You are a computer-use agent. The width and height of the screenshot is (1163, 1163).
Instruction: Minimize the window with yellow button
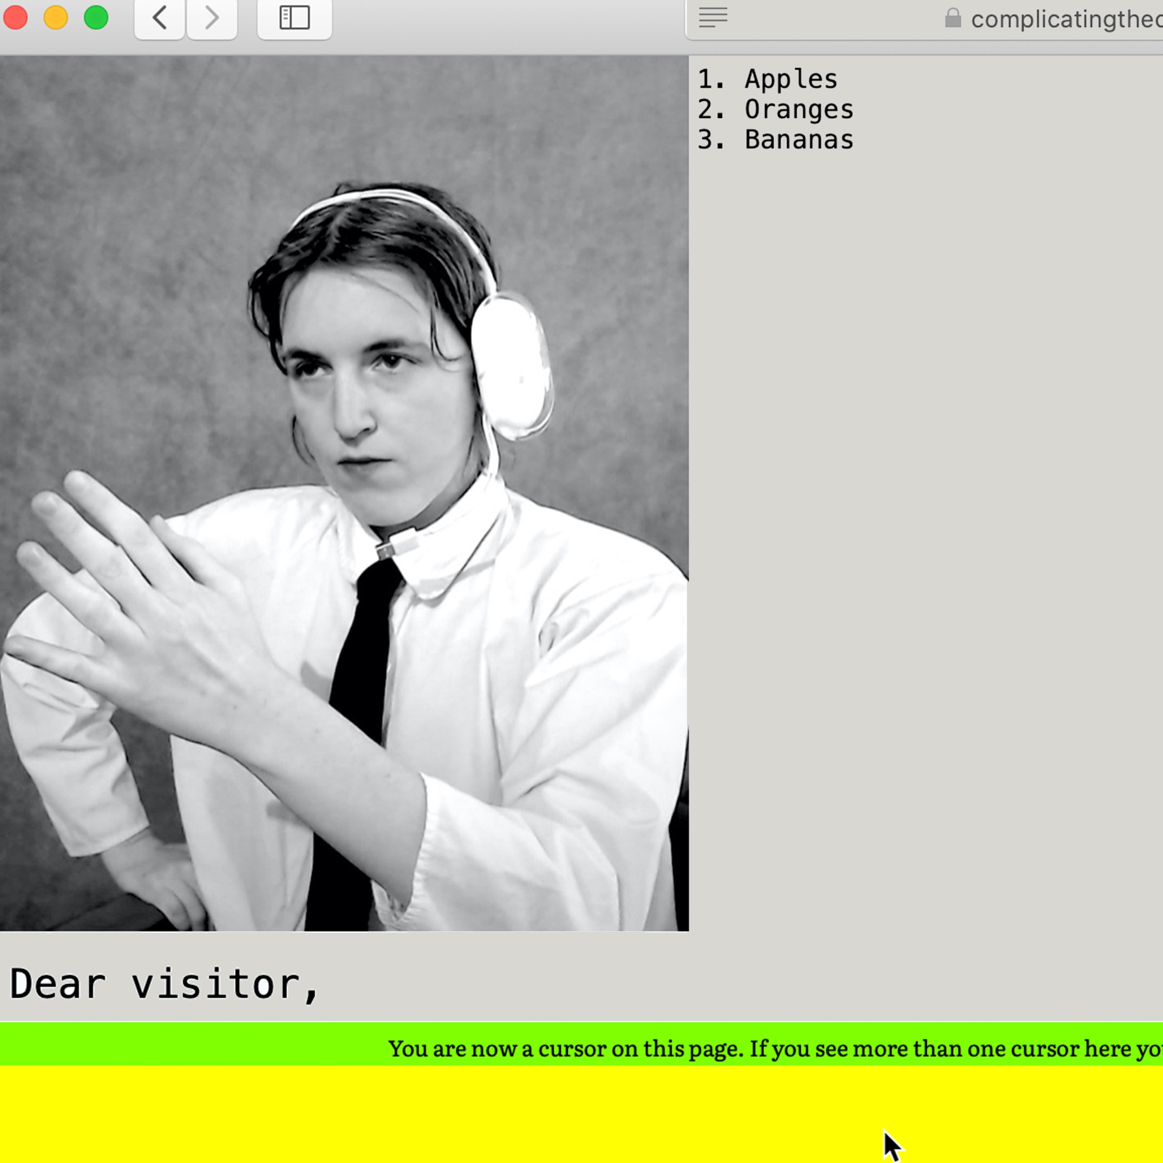(56, 17)
